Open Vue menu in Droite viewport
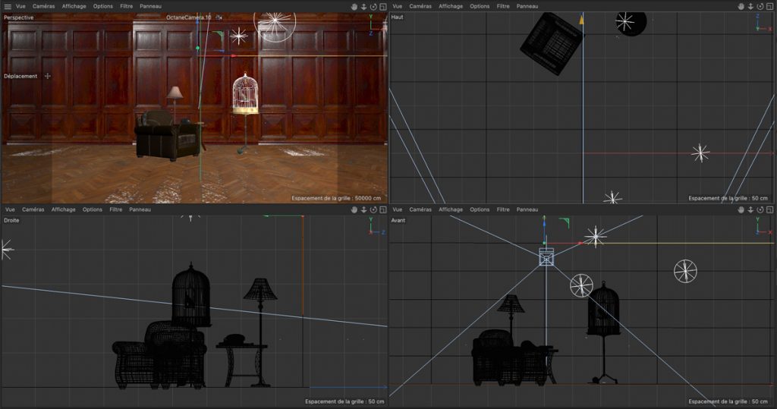Image resolution: width=777 pixels, height=409 pixels. [10, 209]
